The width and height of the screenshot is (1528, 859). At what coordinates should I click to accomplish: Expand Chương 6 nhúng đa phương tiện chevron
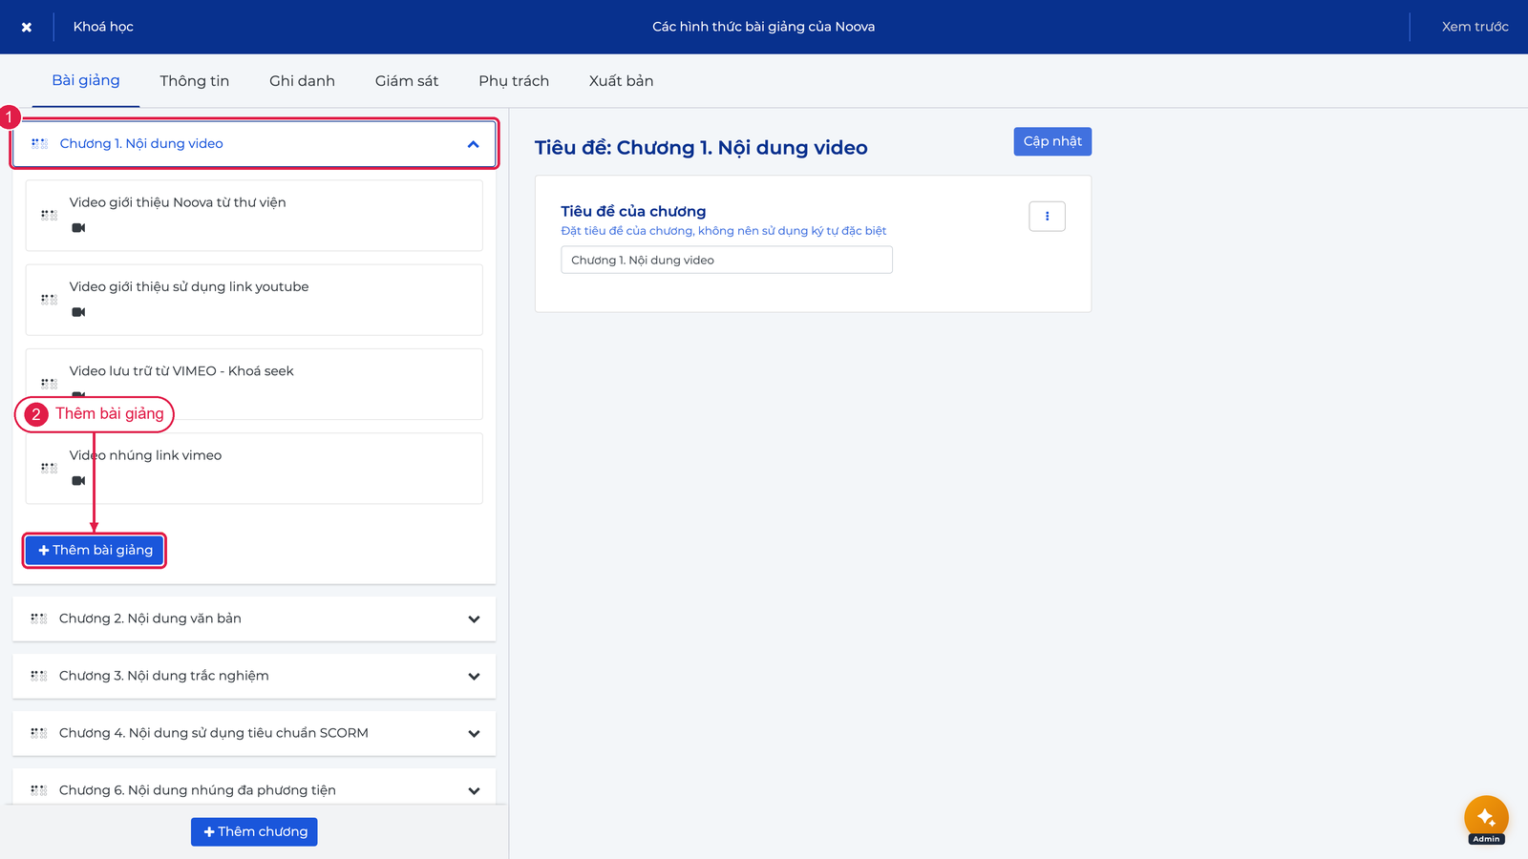[474, 791]
